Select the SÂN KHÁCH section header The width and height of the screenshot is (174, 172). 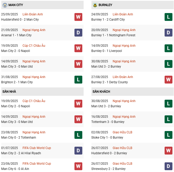coord(101,92)
